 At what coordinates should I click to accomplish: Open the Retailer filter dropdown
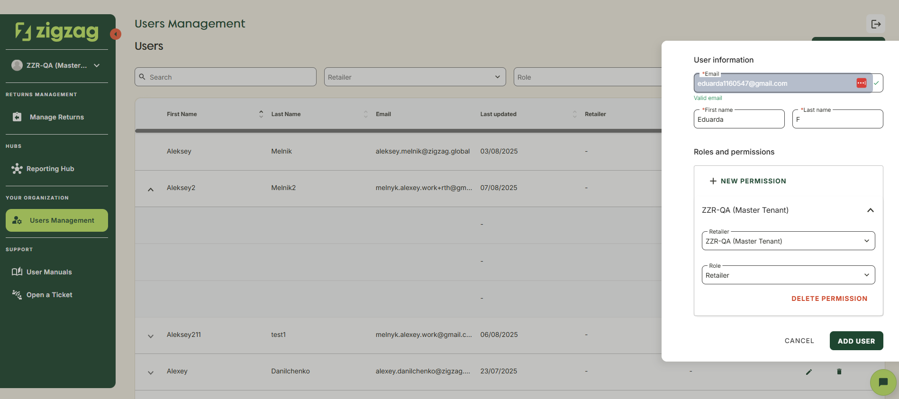(x=415, y=77)
